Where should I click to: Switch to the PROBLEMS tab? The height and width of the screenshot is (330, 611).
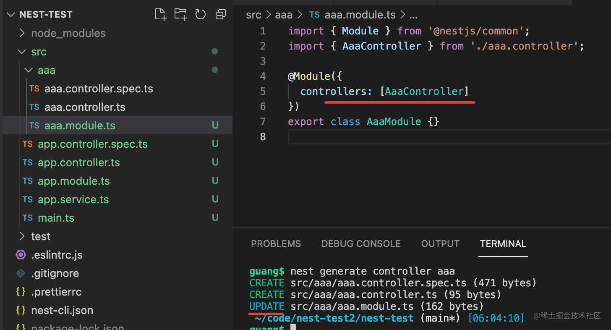point(276,244)
